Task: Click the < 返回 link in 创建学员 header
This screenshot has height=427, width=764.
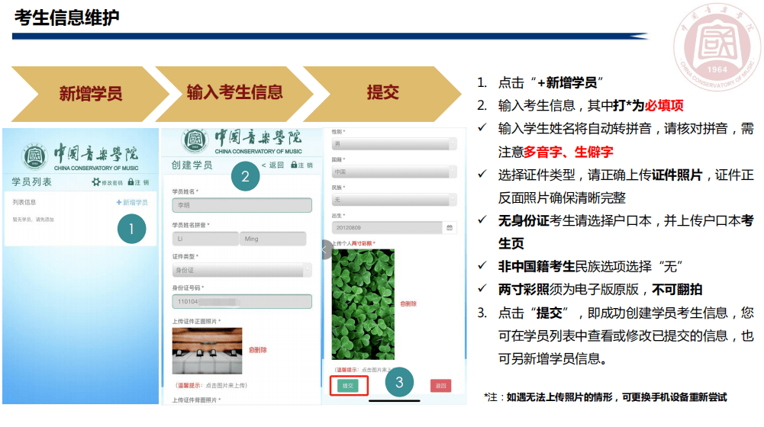Action: 272,165
